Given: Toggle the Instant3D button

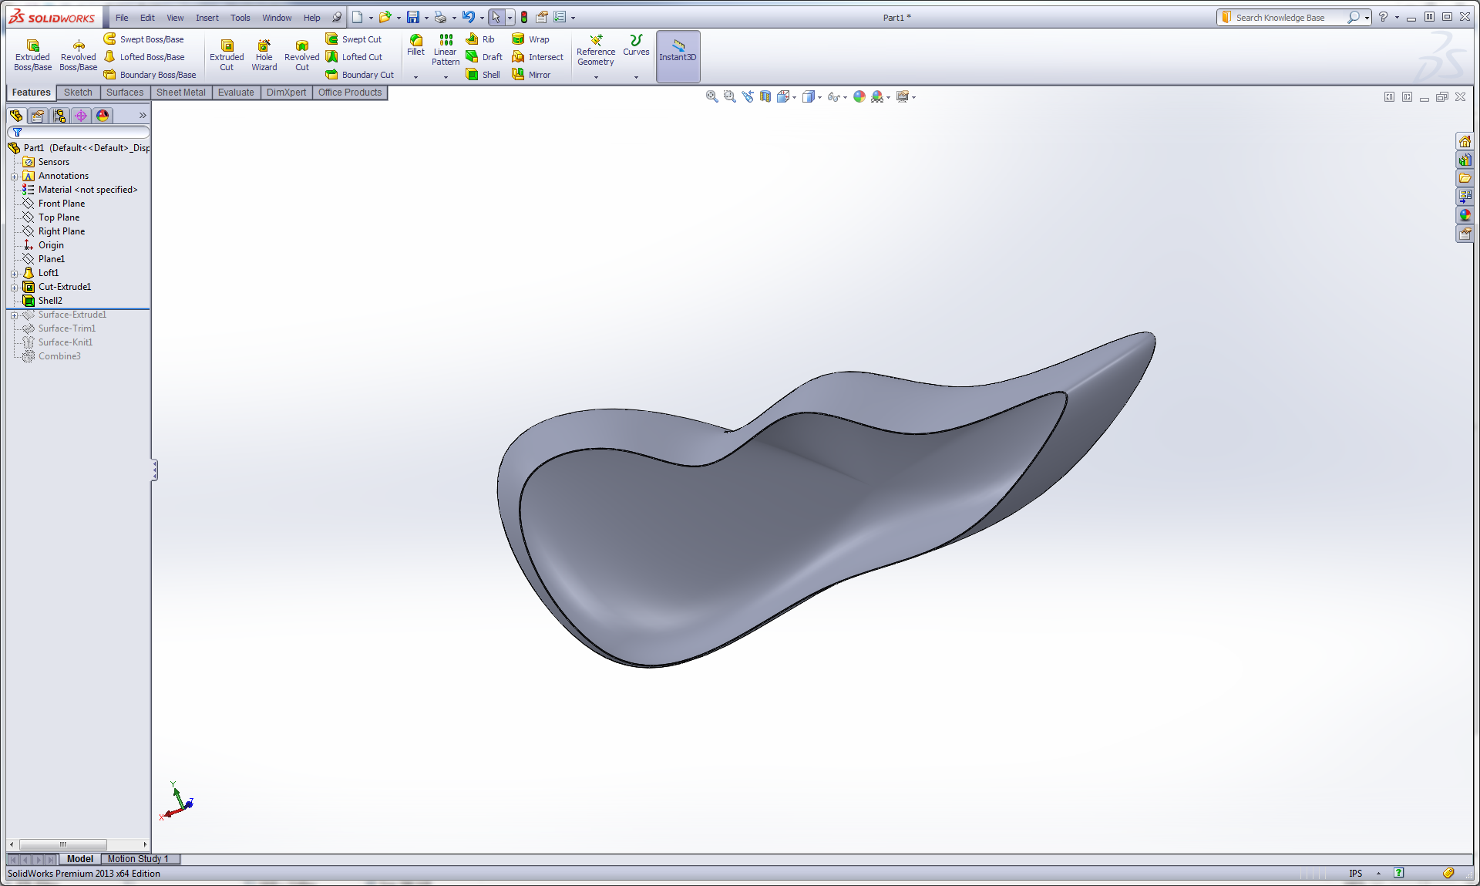Looking at the screenshot, I should click(678, 56).
